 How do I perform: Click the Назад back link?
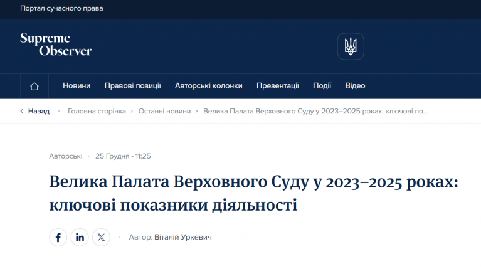38,111
